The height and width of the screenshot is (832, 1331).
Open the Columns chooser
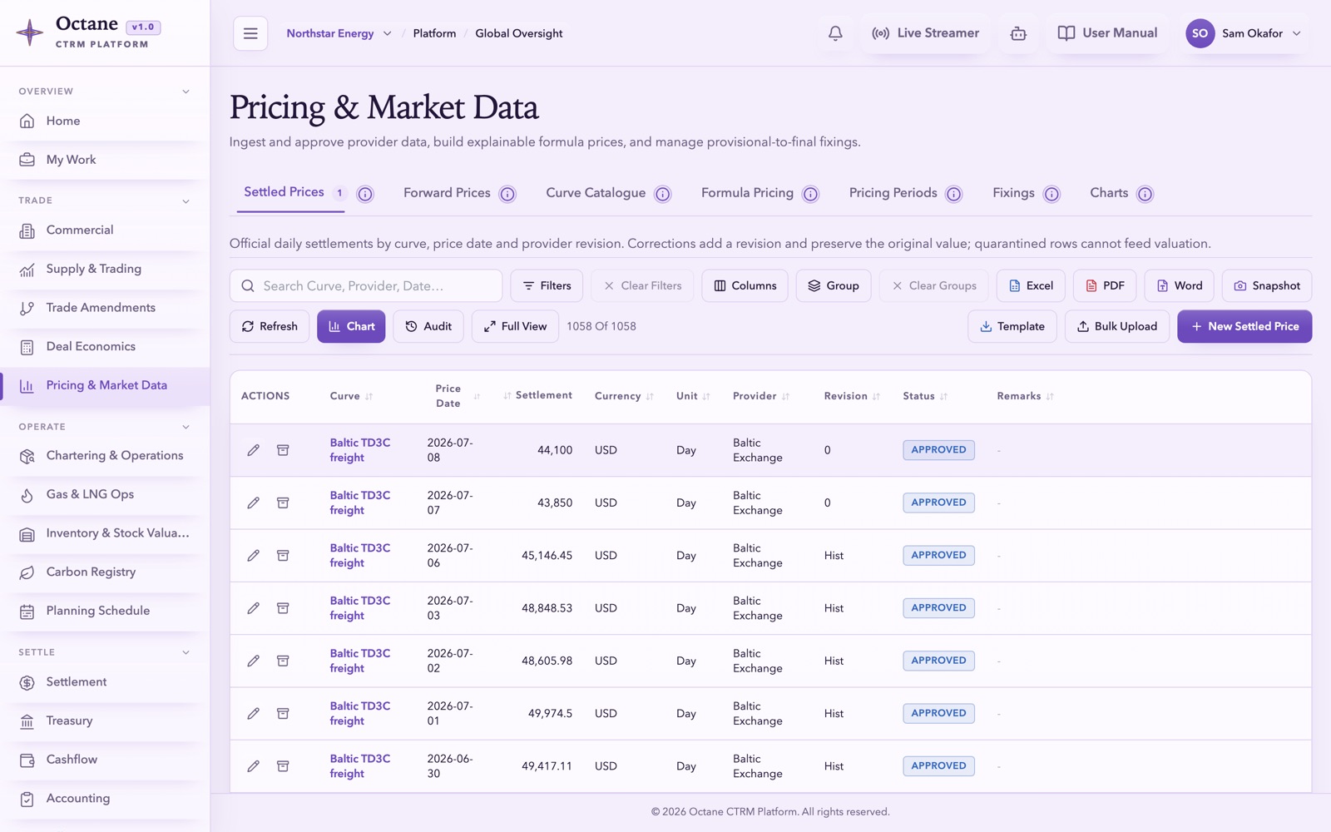pyautogui.click(x=745, y=285)
